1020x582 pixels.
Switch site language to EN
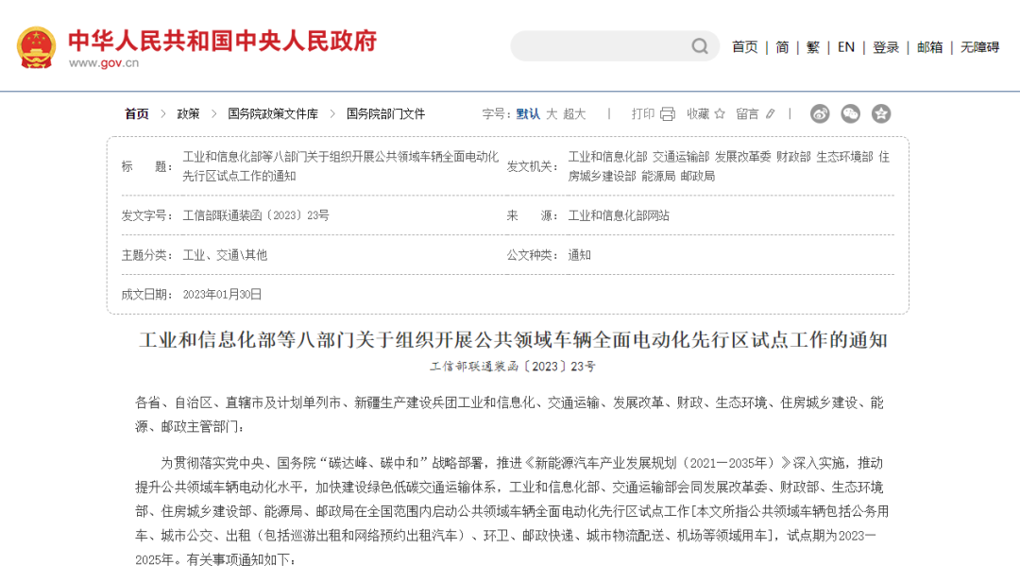point(845,46)
